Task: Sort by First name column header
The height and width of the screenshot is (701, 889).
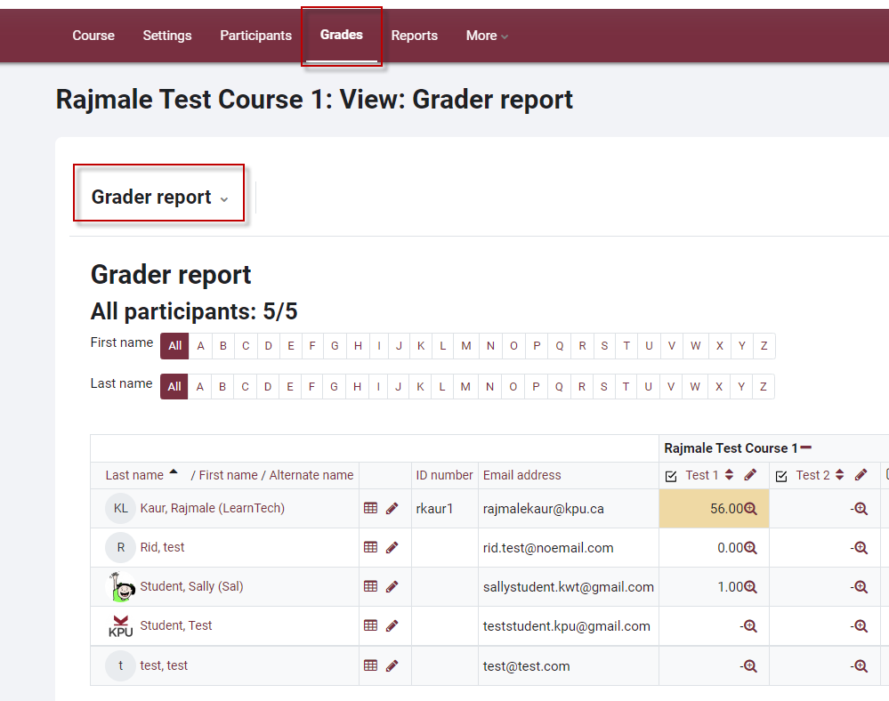Action: [228, 475]
